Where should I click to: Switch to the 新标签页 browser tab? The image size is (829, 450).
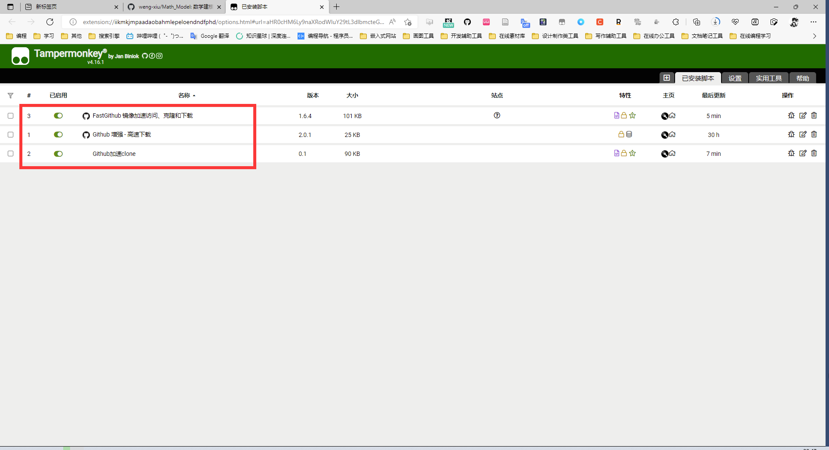[x=72, y=7]
